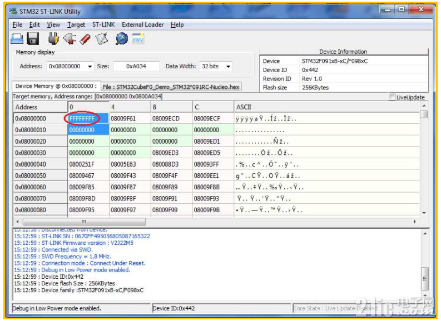Image resolution: width=441 pixels, height=321 pixels.
Task: Click log line Device flash Size 256KBytes
Action: coord(65,283)
